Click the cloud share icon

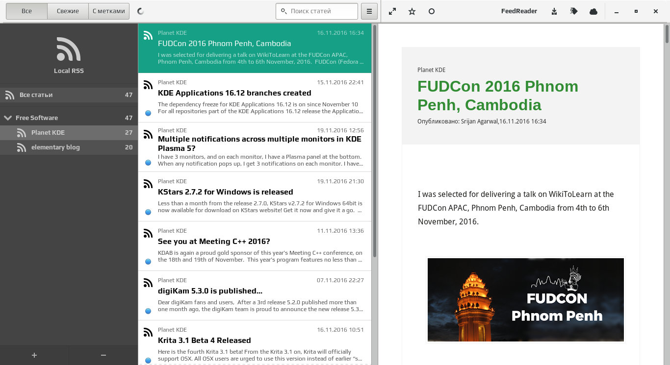point(593,11)
